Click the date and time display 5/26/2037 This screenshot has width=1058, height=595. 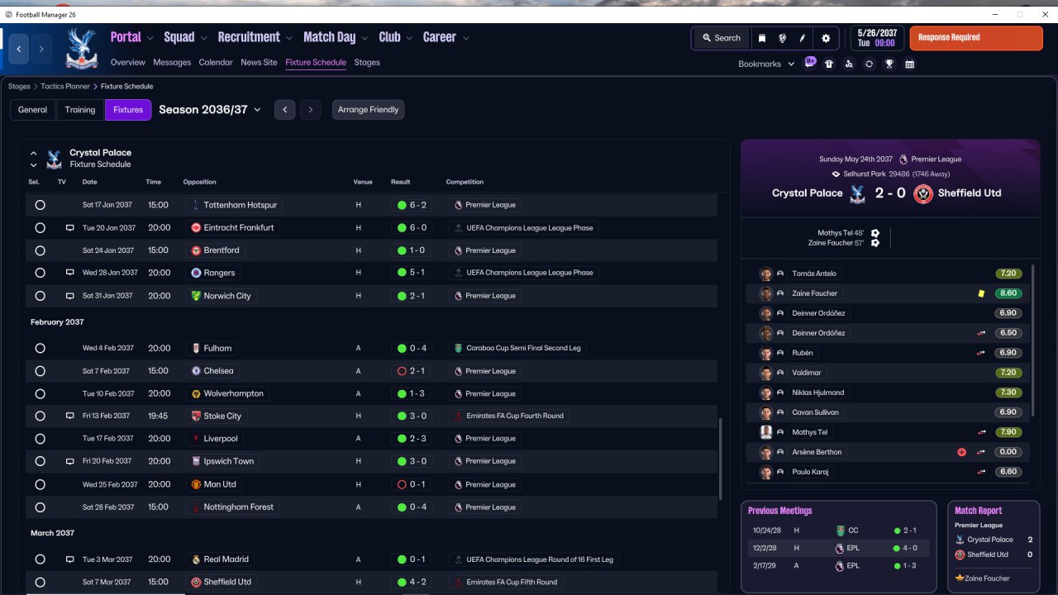(x=875, y=38)
